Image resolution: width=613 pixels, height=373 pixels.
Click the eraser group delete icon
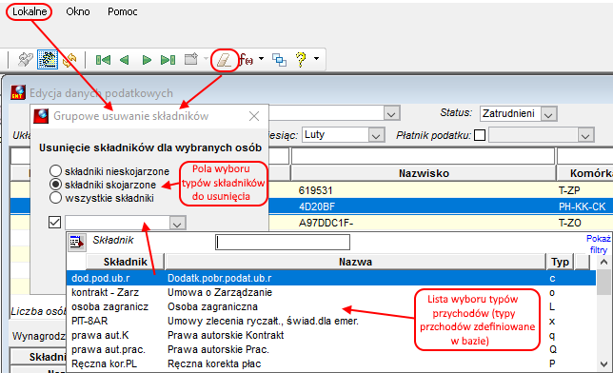click(225, 60)
